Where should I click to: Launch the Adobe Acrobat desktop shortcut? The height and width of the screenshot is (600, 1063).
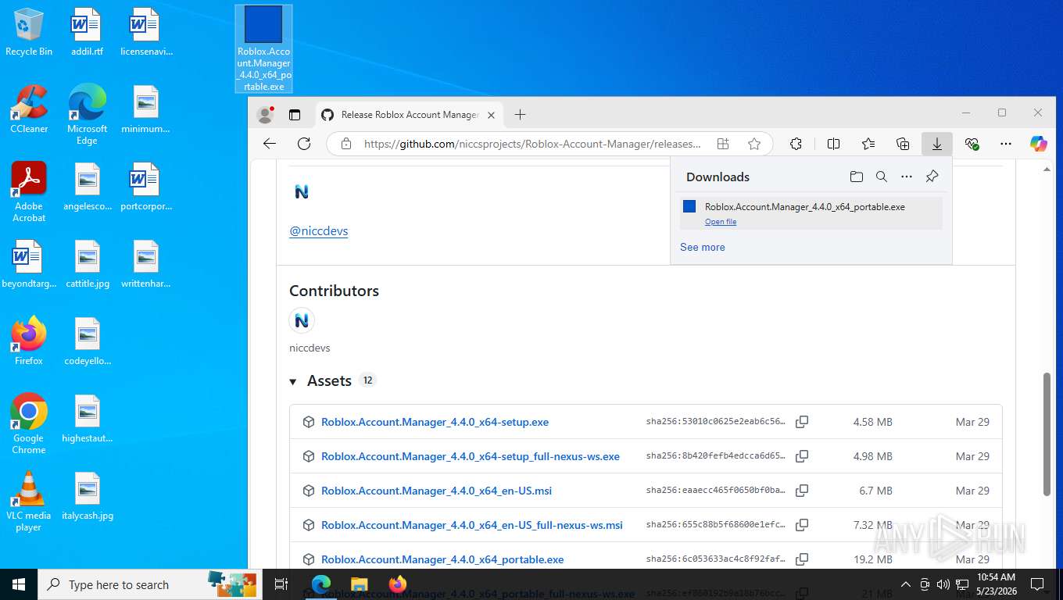(x=29, y=192)
